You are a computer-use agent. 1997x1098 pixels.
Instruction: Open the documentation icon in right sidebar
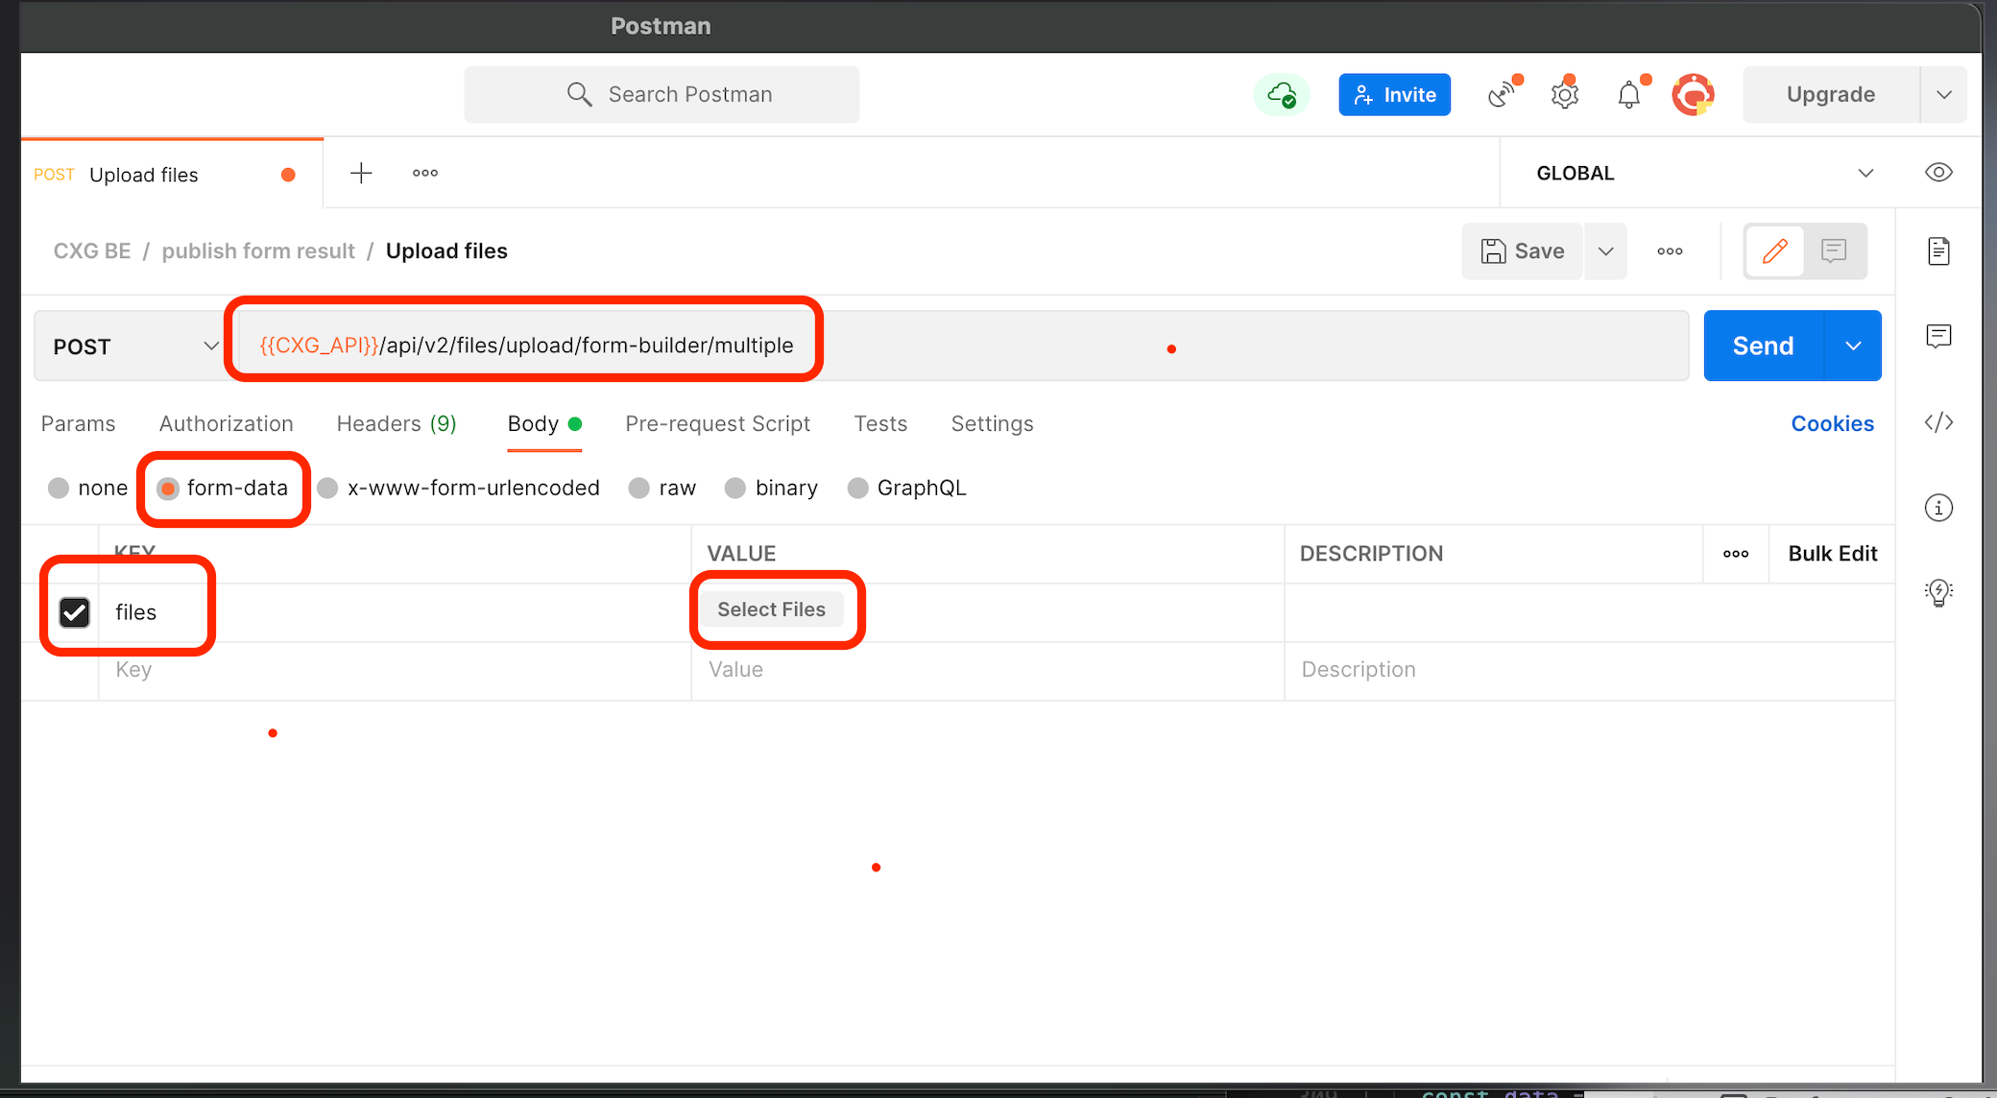1938,251
